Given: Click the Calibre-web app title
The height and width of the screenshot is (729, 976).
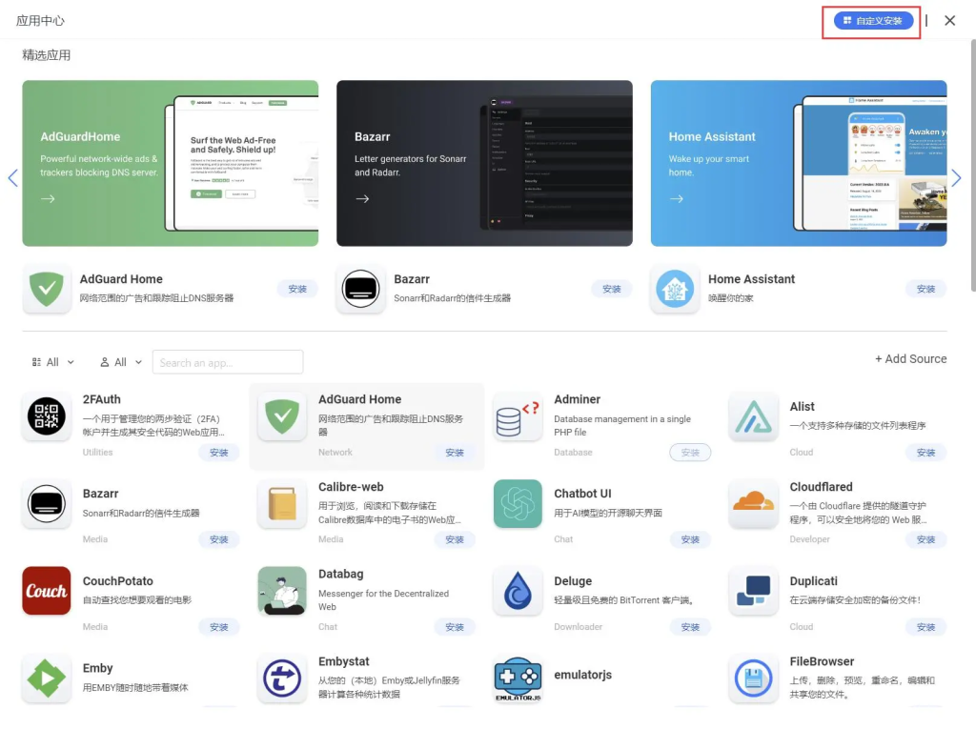Looking at the screenshot, I should click(351, 487).
